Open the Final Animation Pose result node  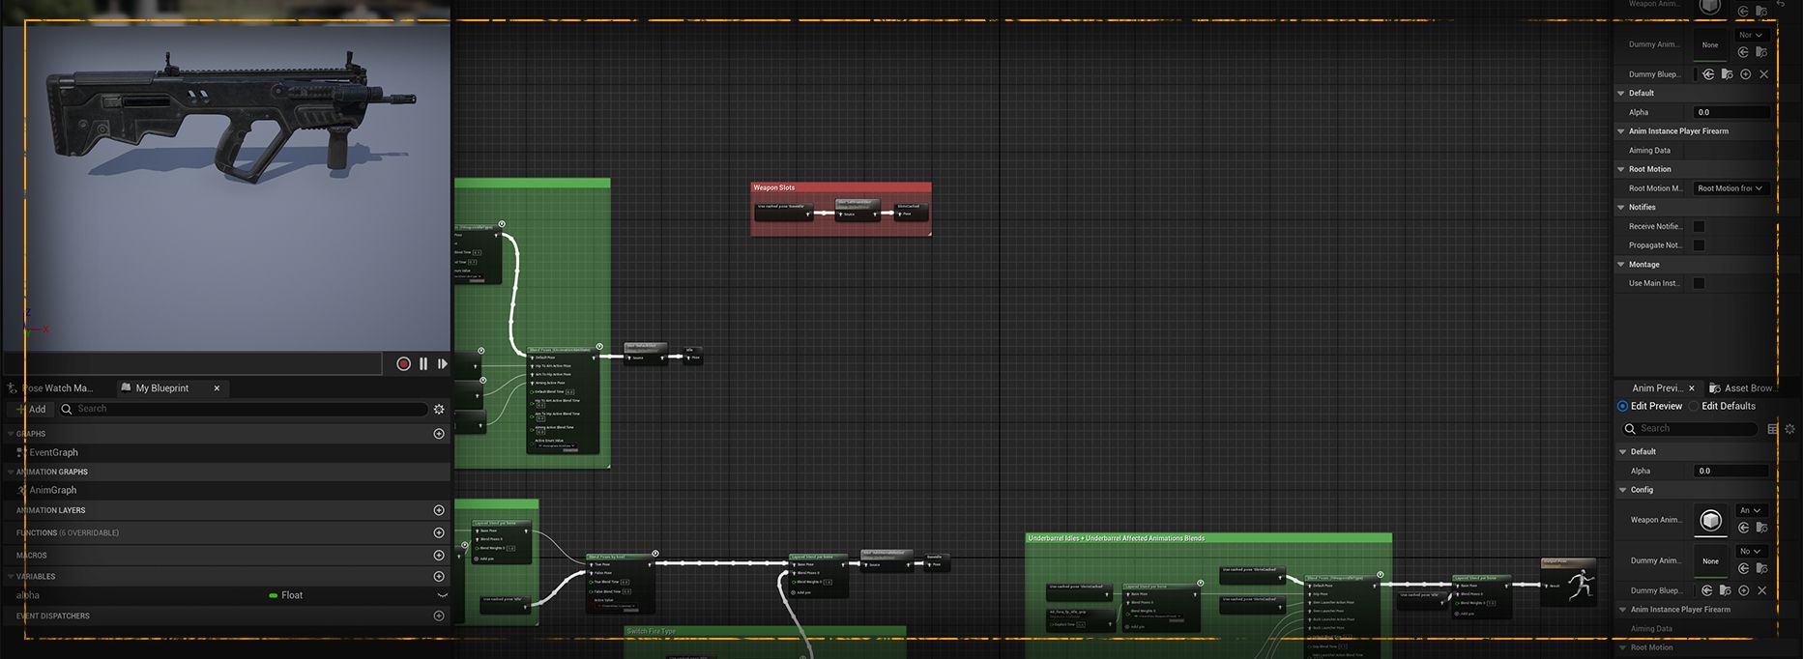pos(1568,583)
